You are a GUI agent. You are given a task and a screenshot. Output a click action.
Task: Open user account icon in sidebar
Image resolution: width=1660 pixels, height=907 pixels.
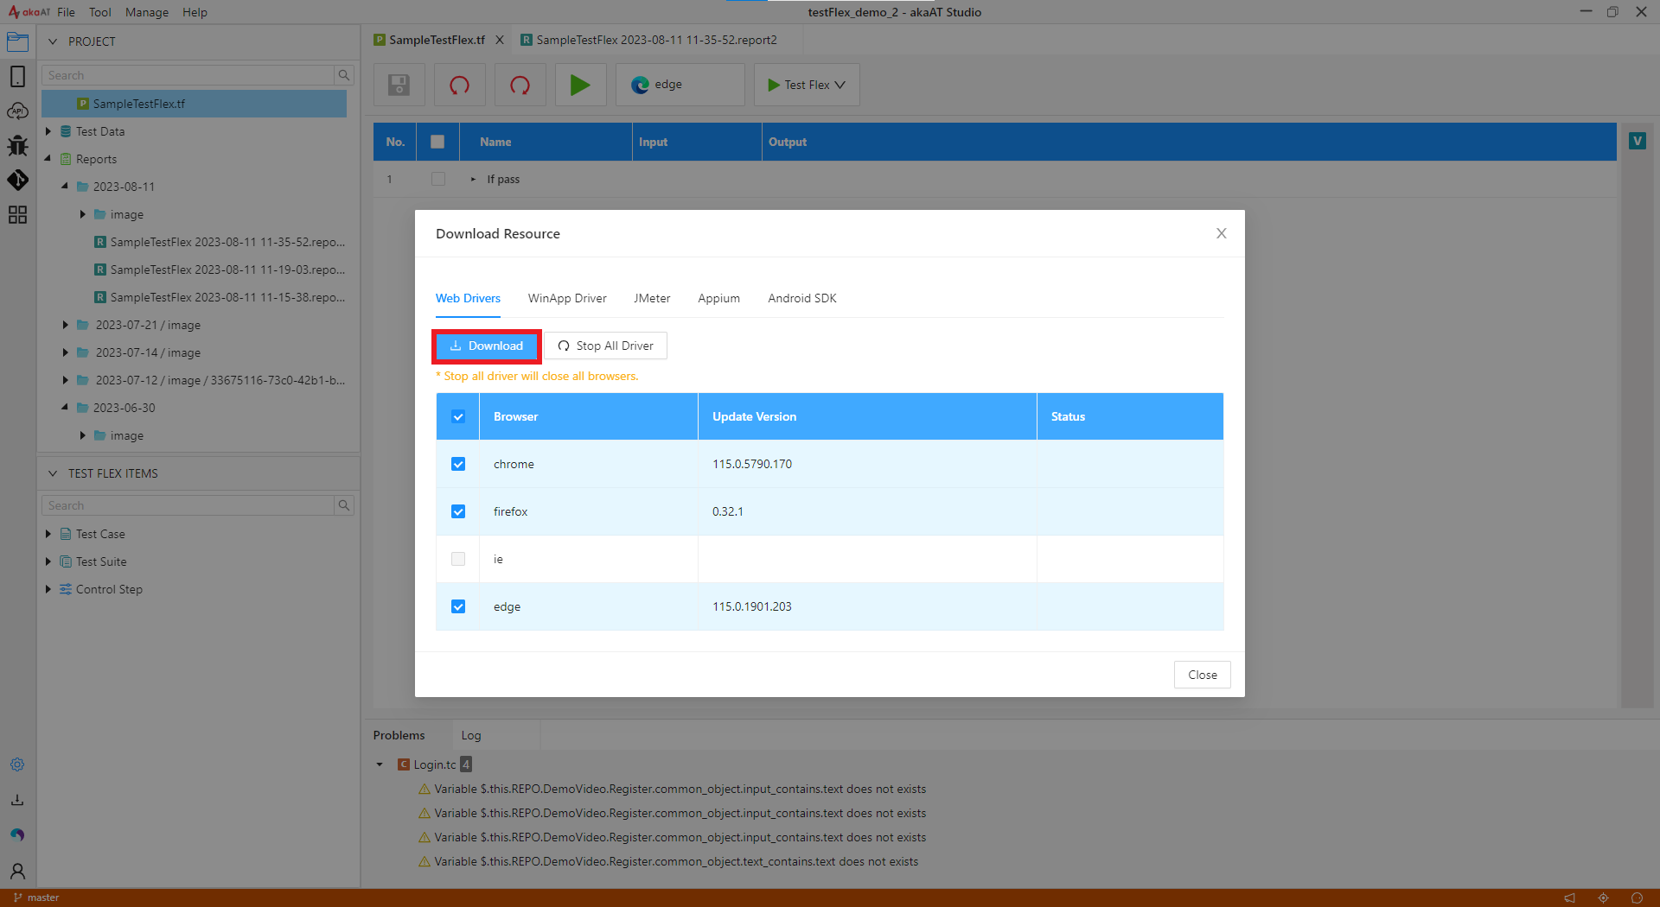[17, 871]
